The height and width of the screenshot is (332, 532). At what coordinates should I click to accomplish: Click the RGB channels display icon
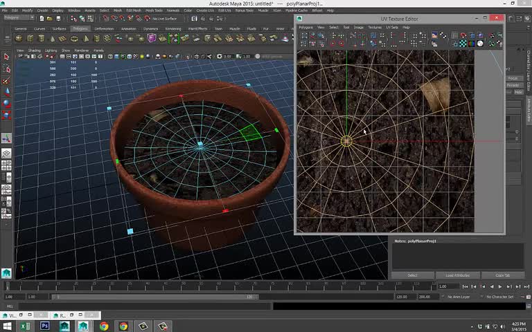tap(472, 44)
